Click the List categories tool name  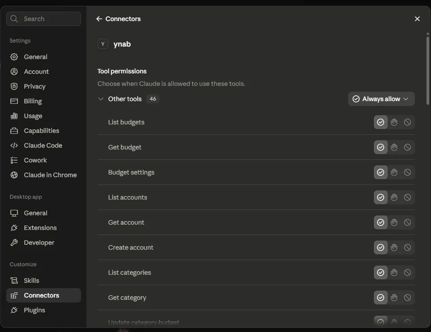click(x=129, y=272)
